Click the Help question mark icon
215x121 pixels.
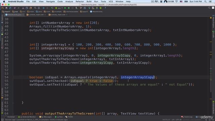tap(105, 8)
